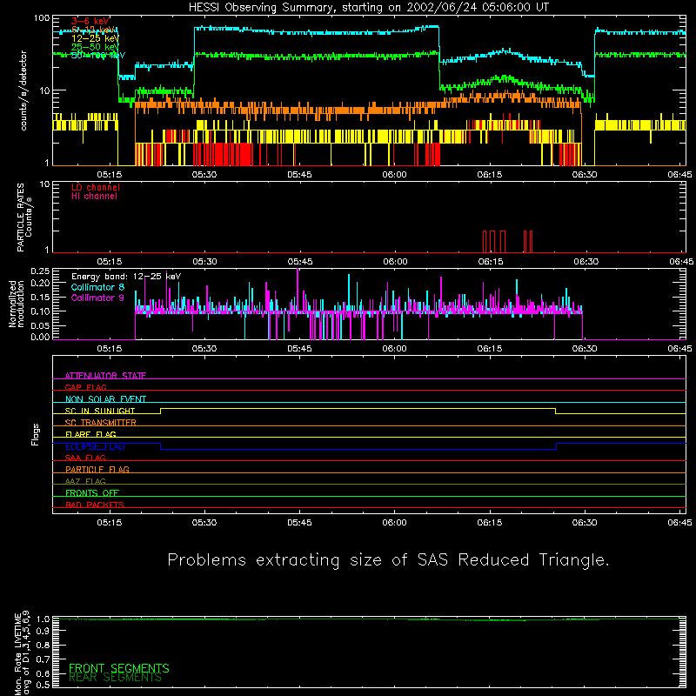
Task: Click the HI channel legend label
Action: coord(94,196)
